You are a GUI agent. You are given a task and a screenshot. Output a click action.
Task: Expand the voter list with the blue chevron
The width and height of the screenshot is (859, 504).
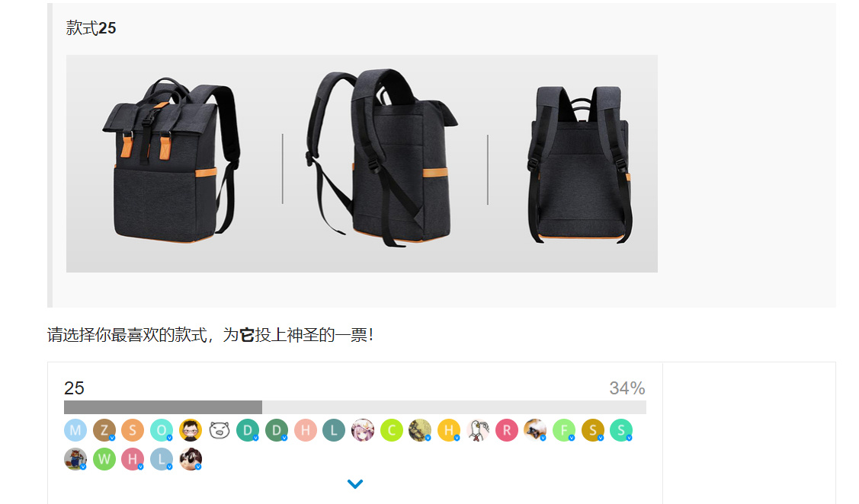[355, 483]
